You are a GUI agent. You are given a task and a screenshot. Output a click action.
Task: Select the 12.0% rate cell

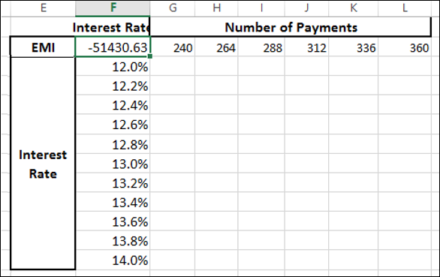113,67
